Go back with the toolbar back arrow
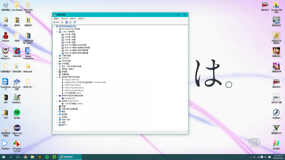285x160 pixels. pos(54,22)
